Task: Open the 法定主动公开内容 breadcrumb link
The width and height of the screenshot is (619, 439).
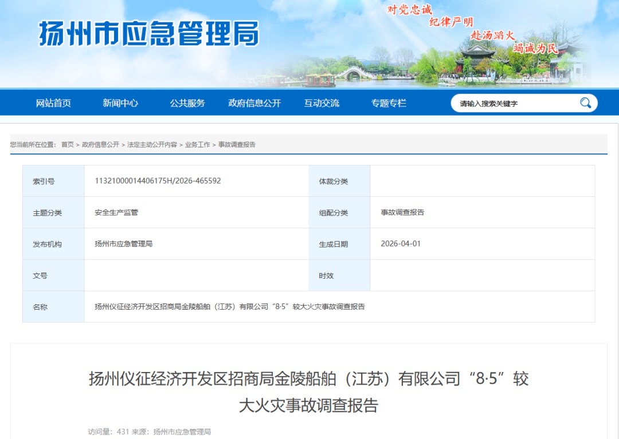Action: [x=152, y=145]
